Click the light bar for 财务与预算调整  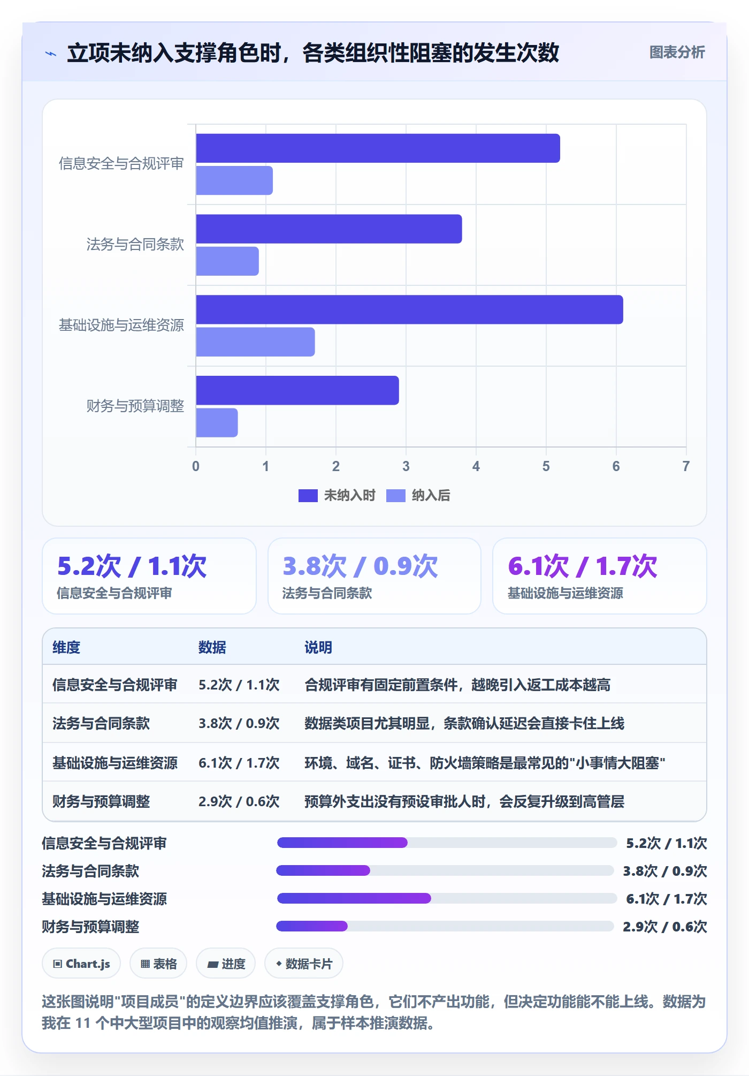tap(217, 423)
